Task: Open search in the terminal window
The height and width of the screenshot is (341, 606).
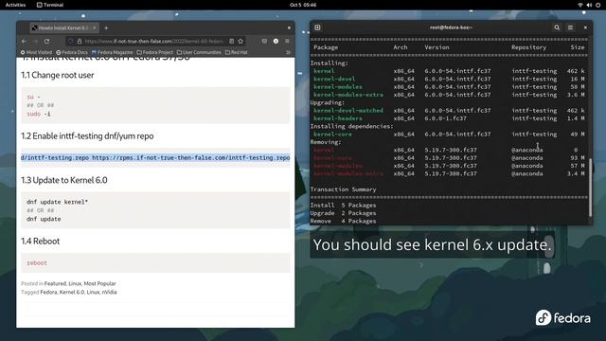Action: [557, 27]
